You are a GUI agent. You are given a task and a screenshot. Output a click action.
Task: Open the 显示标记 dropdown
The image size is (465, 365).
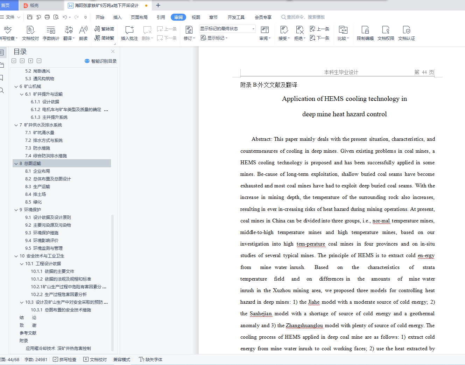pyautogui.click(x=214, y=38)
